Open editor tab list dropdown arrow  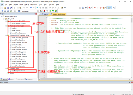tap(129, 14)
